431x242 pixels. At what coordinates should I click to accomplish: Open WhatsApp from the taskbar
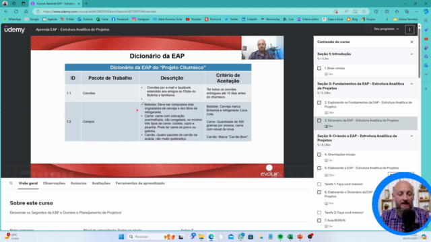pyautogui.click(x=241, y=237)
